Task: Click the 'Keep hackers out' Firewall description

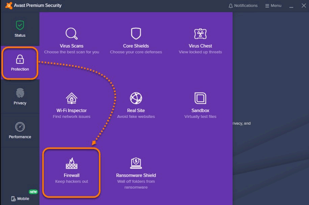Action: pyautogui.click(x=72, y=182)
